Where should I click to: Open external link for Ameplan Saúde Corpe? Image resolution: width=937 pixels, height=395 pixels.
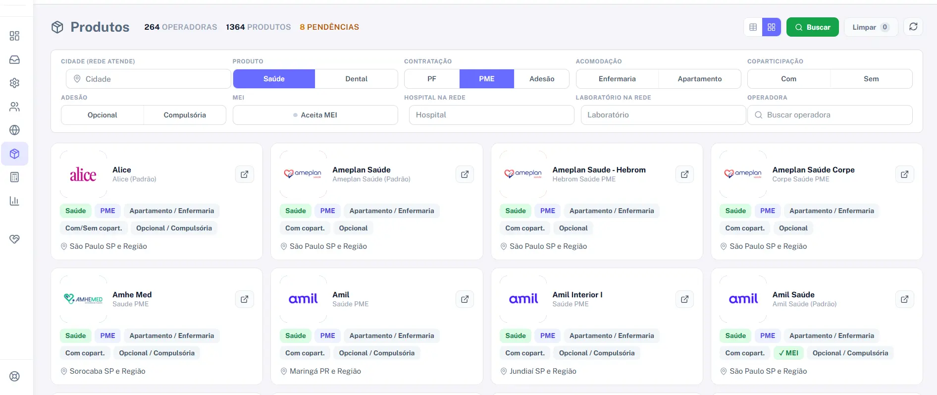(904, 174)
